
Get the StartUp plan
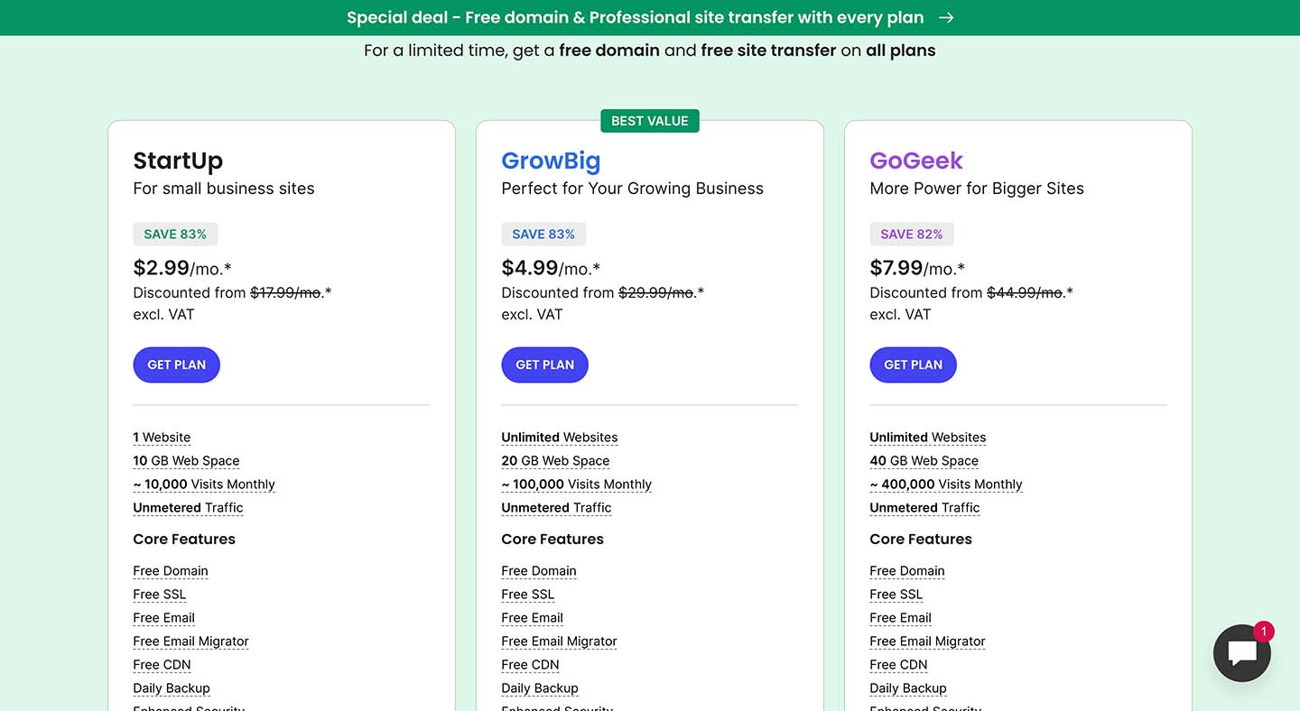[177, 365]
